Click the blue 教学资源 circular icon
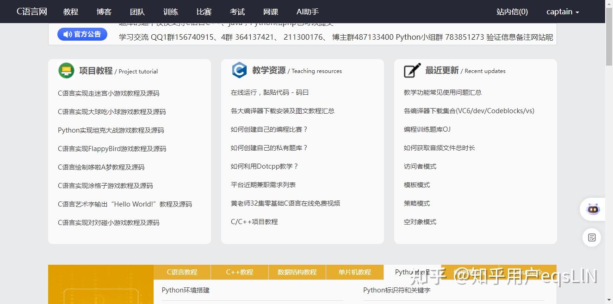This screenshot has height=304, width=613. click(239, 70)
